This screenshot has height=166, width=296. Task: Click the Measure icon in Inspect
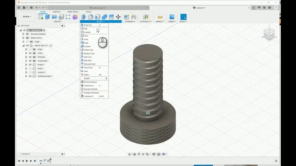[160, 17]
